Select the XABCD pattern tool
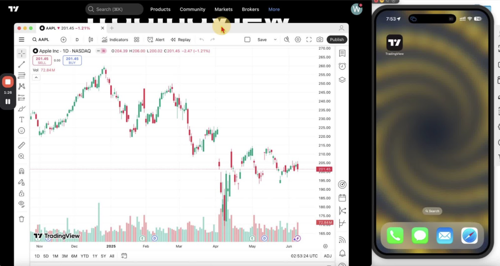Image resolution: width=500 pixels, height=266 pixels. [x=21, y=86]
